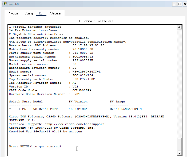Click the SW Image C2960-LANBASEK9-M table entry

[126, 109]
